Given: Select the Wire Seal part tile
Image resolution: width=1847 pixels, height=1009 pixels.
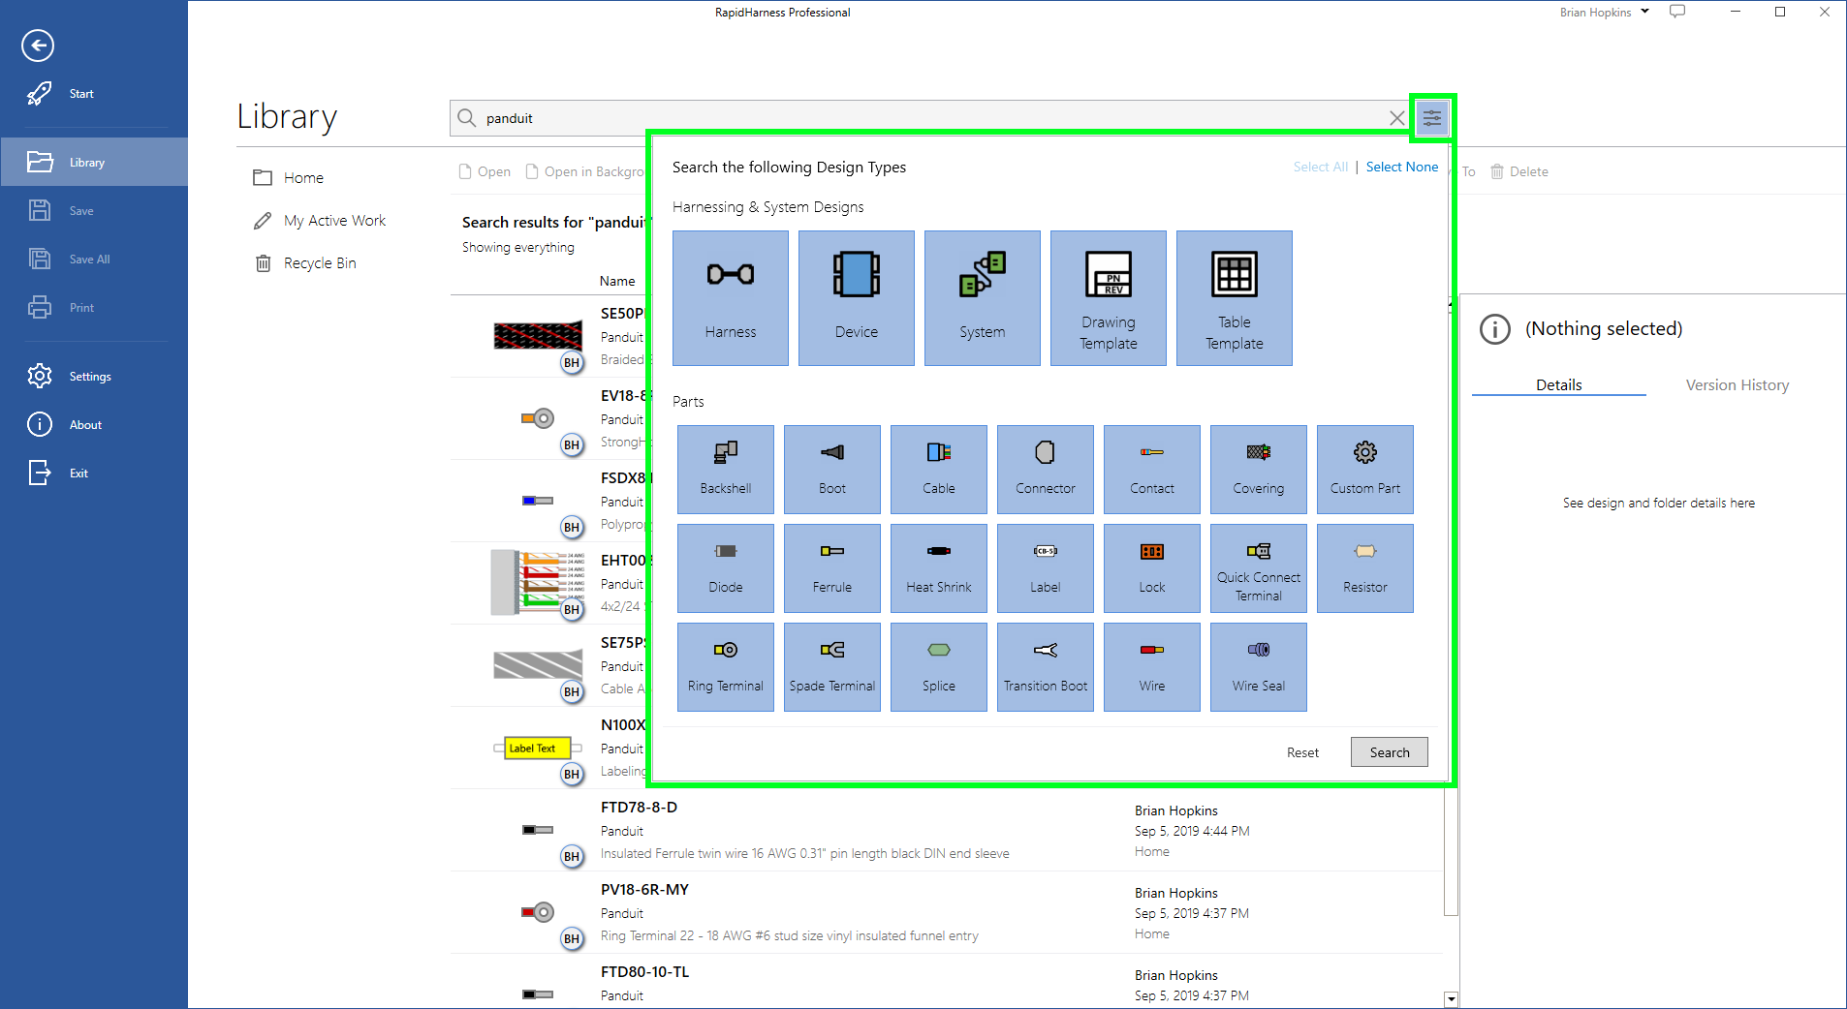Looking at the screenshot, I should click(1259, 667).
